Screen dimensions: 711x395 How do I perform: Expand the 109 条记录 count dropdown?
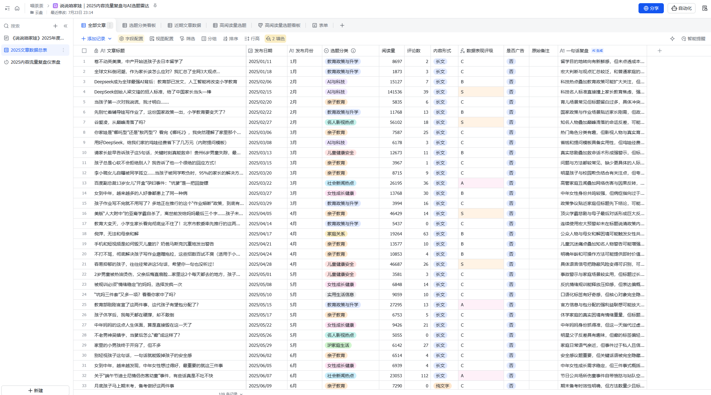[x=230, y=393]
